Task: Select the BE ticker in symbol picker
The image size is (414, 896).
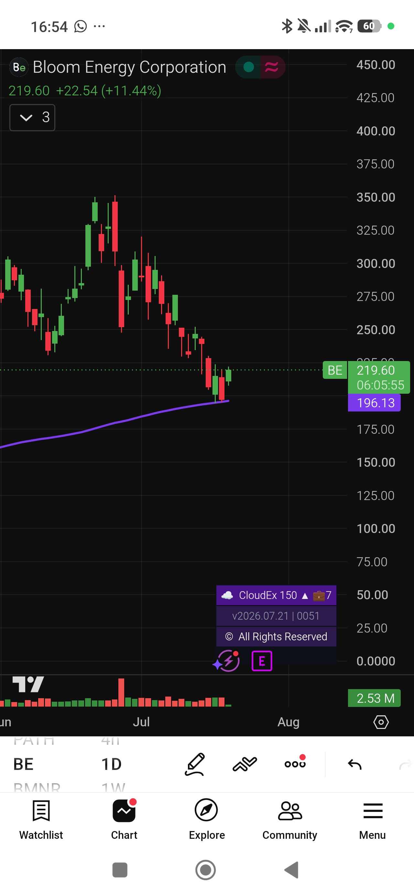Action: [23, 764]
